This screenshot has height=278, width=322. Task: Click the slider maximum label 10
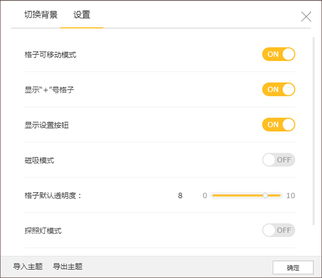(x=290, y=195)
